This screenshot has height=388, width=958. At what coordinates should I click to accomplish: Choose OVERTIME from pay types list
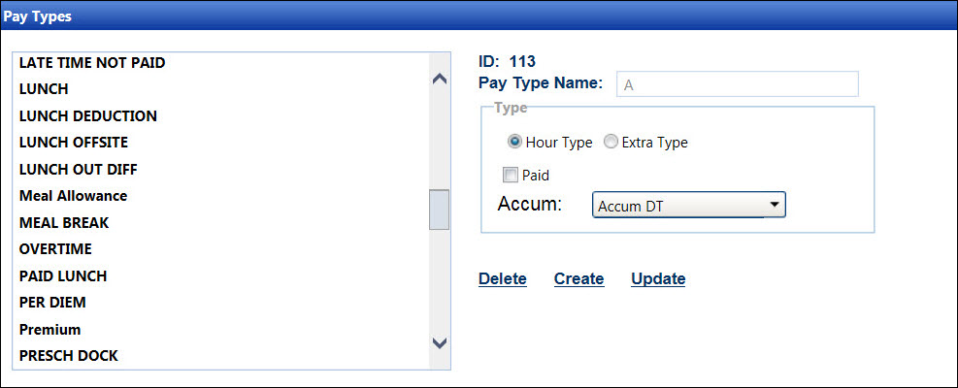pos(56,249)
